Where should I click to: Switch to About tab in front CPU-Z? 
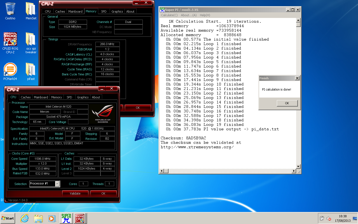(x=96, y=97)
